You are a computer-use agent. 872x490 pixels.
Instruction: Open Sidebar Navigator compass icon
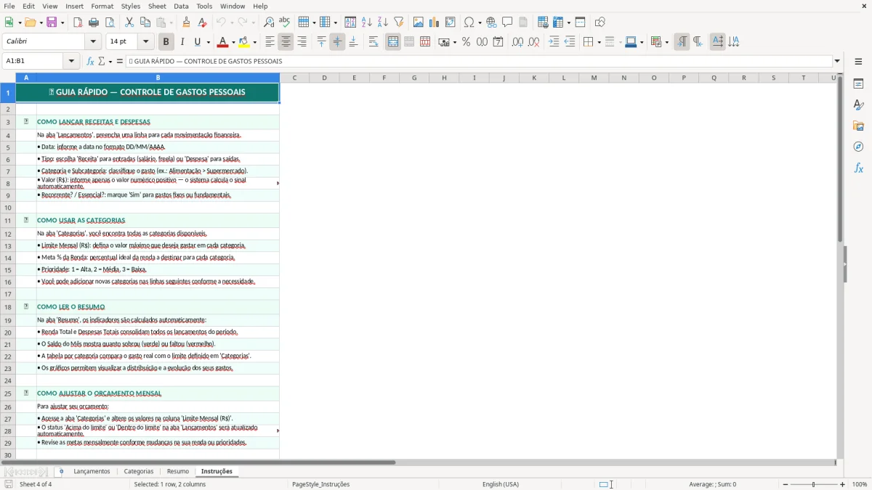(x=858, y=147)
